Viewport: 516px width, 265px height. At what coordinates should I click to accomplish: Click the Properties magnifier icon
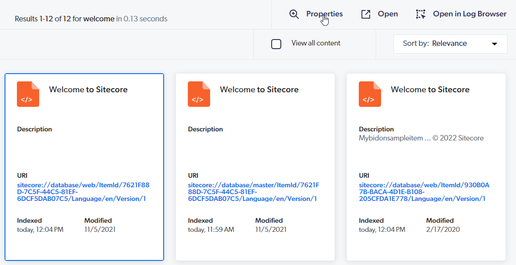click(294, 14)
